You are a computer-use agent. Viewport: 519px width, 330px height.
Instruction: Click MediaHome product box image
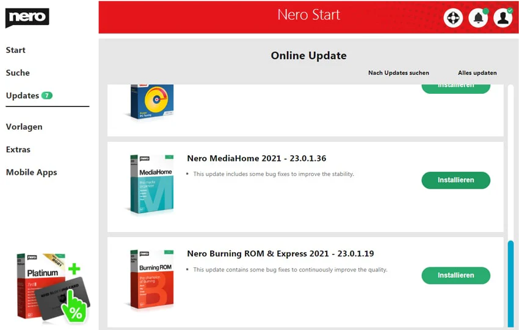tap(151, 184)
